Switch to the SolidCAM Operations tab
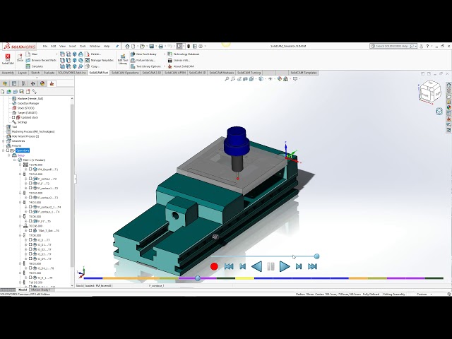The width and height of the screenshot is (452, 339). coord(125,73)
